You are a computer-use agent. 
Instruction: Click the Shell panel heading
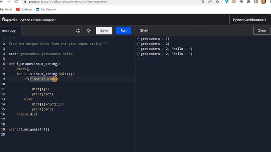tap(144, 30)
